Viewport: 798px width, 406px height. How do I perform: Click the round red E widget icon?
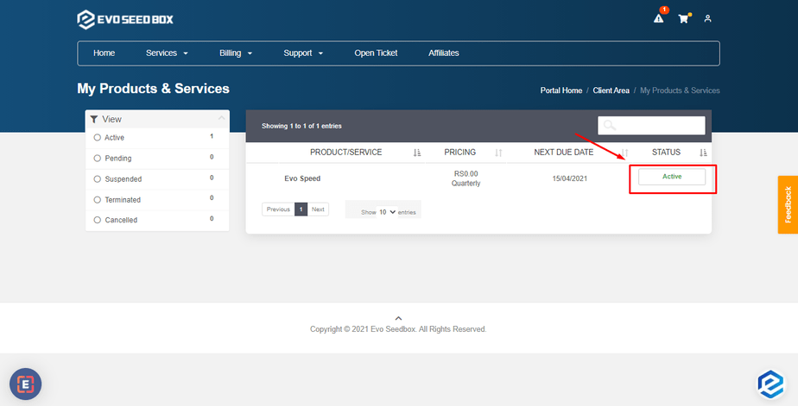click(25, 384)
